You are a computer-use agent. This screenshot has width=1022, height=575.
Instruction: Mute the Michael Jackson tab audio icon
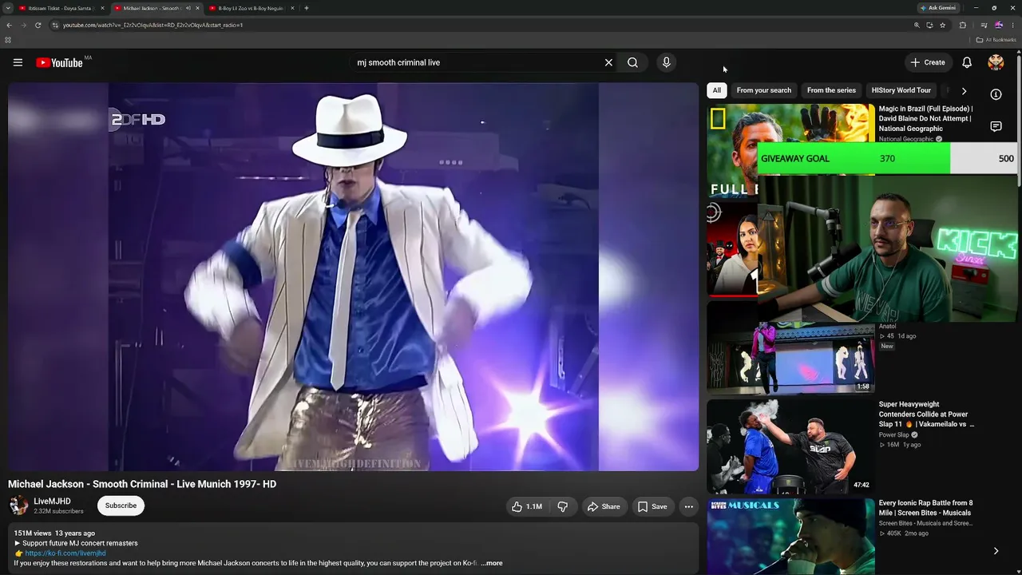[188, 8]
